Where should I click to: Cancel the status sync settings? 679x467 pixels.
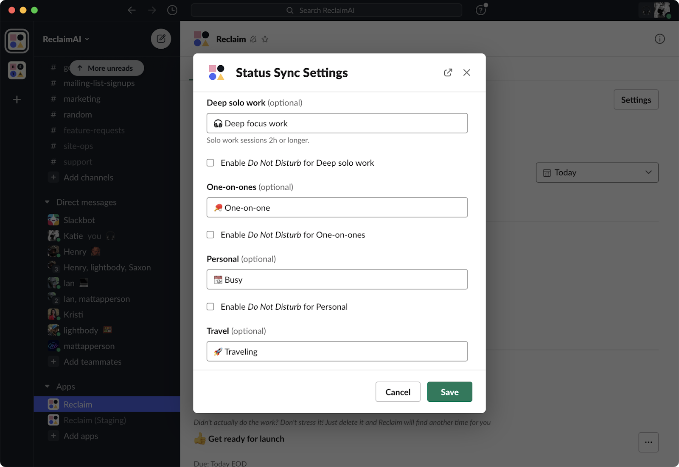398,392
